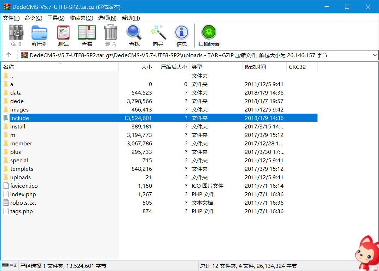Click the drive icon in the status bar
379x271 pixels.
click(x=5, y=265)
